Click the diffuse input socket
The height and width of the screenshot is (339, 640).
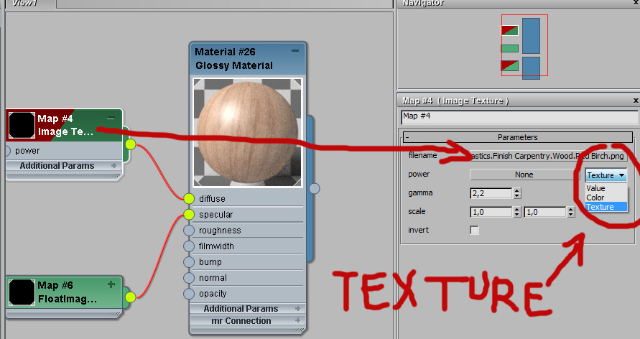(x=189, y=199)
